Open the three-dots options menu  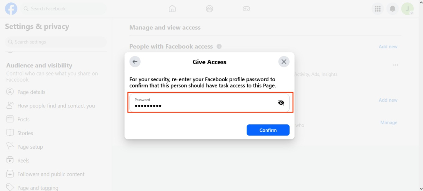point(396,65)
